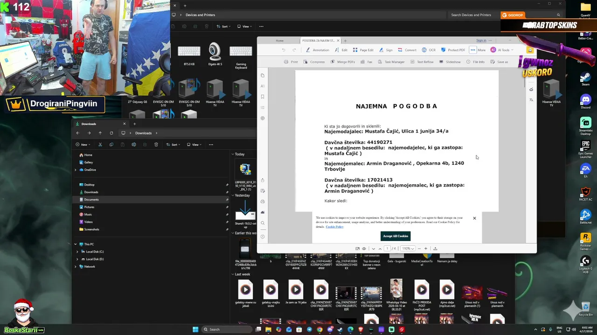Select Elgato 4K S device

(x=215, y=54)
